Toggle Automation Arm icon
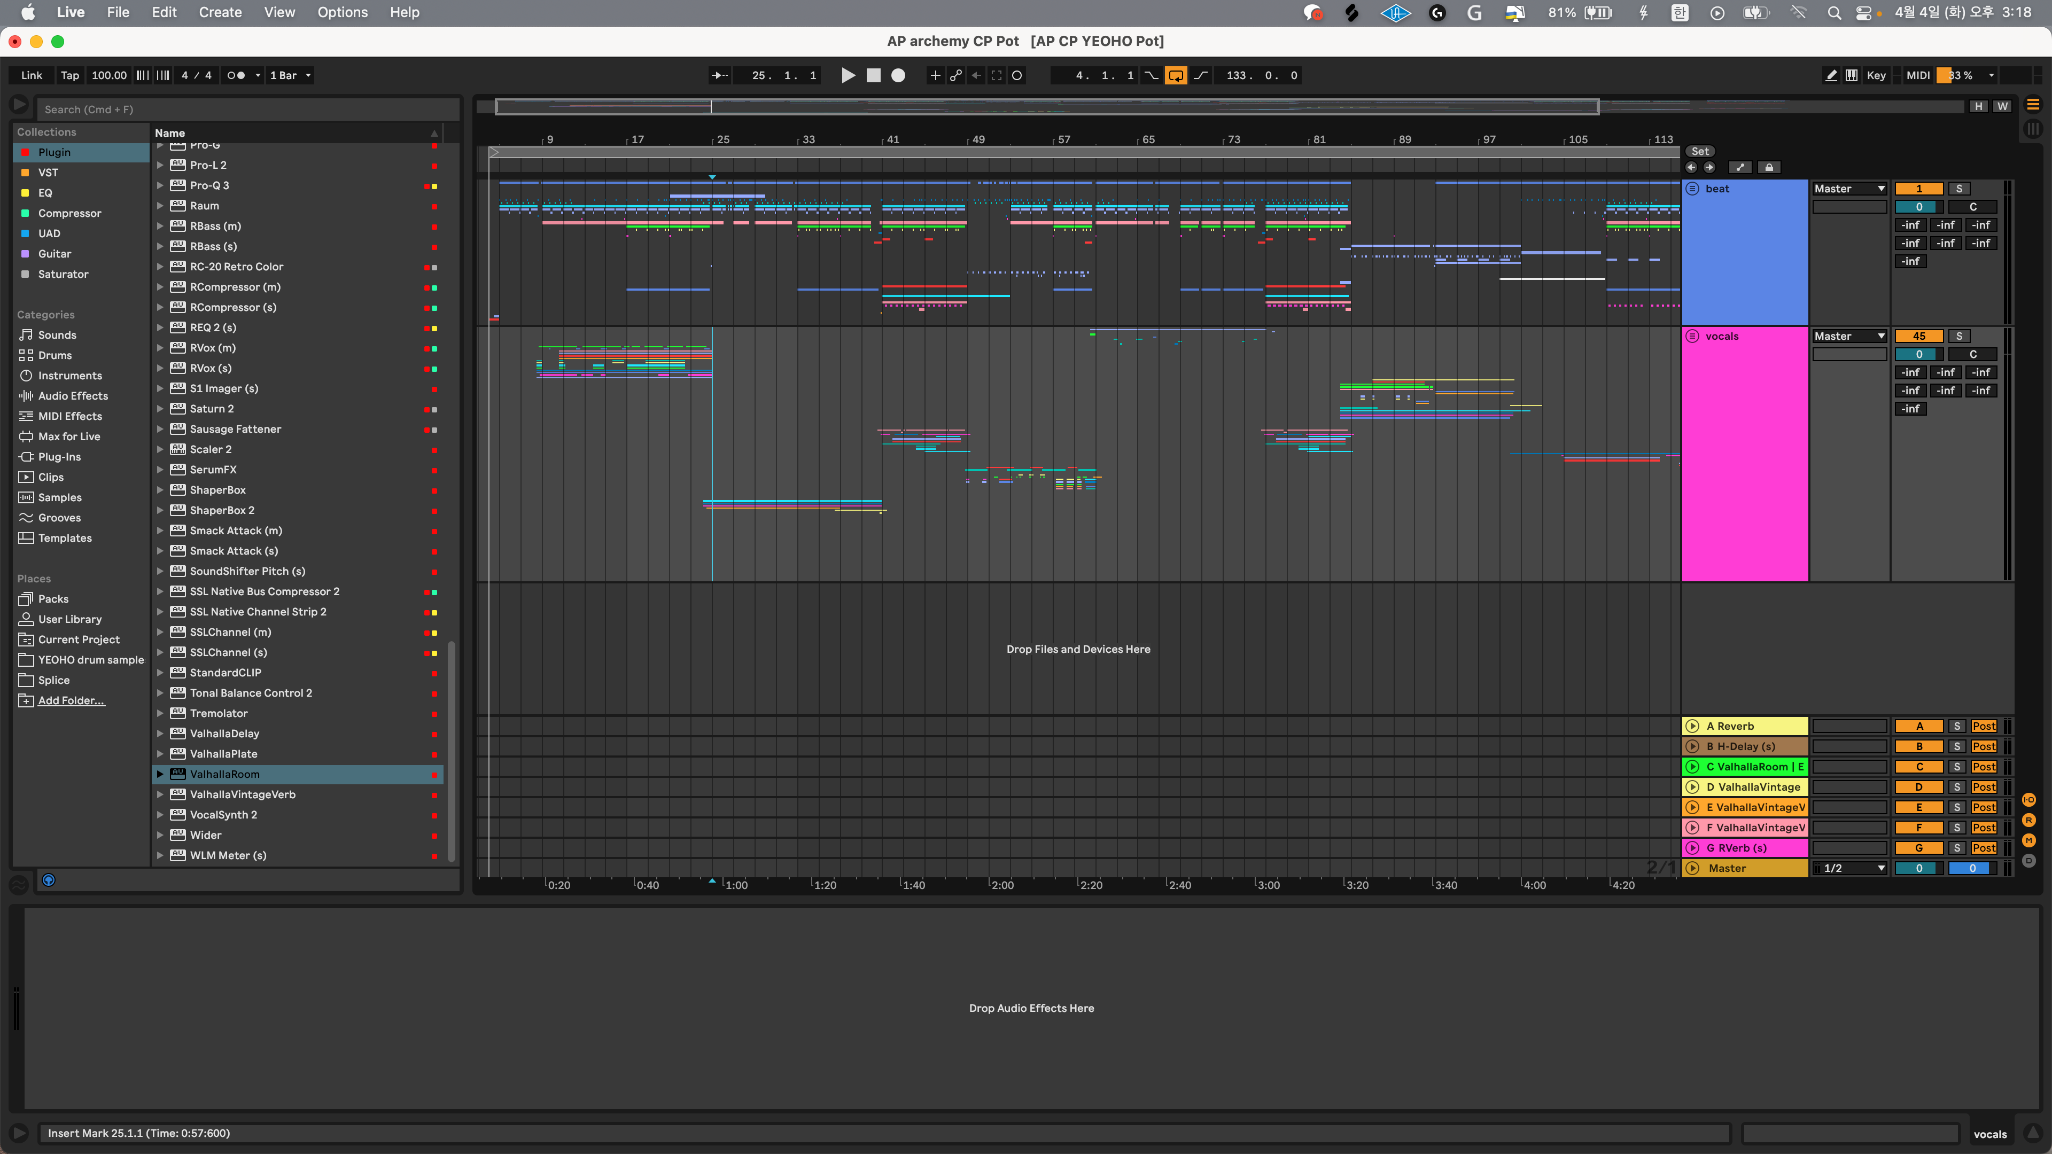 pos(956,76)
